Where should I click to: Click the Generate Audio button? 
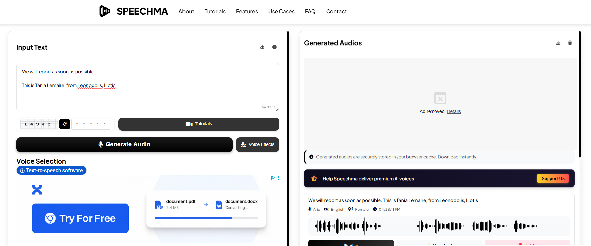click(125, 145)
